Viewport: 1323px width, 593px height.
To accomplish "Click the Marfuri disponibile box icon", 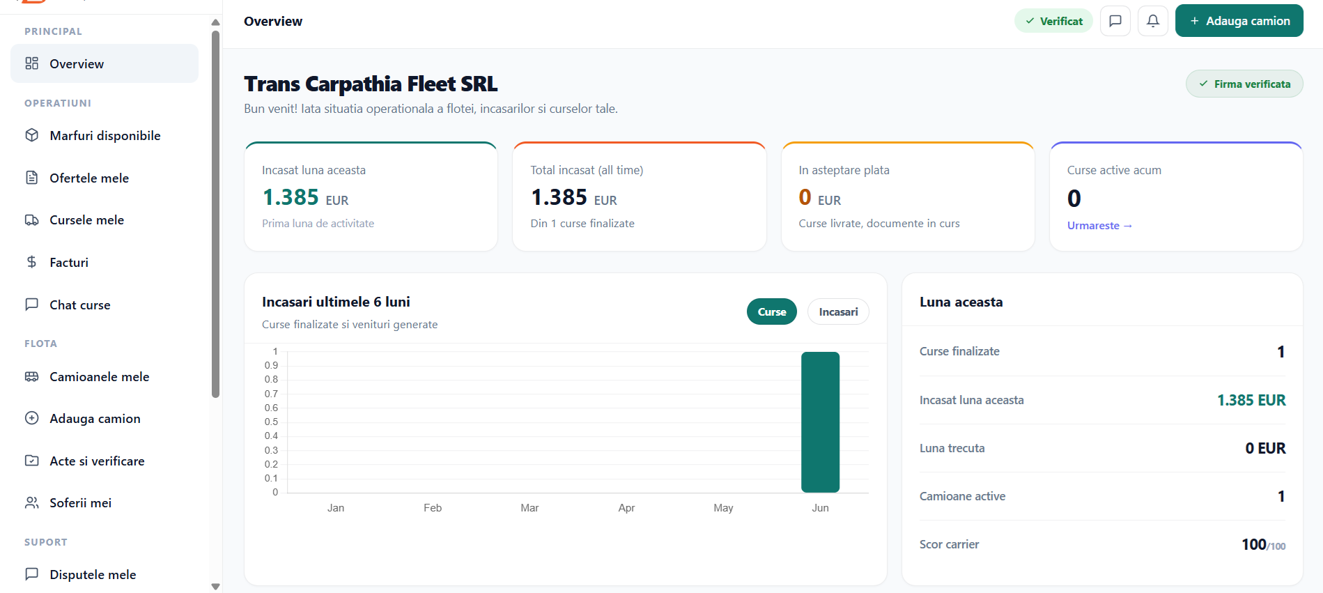I will click(x=31, y=135).
